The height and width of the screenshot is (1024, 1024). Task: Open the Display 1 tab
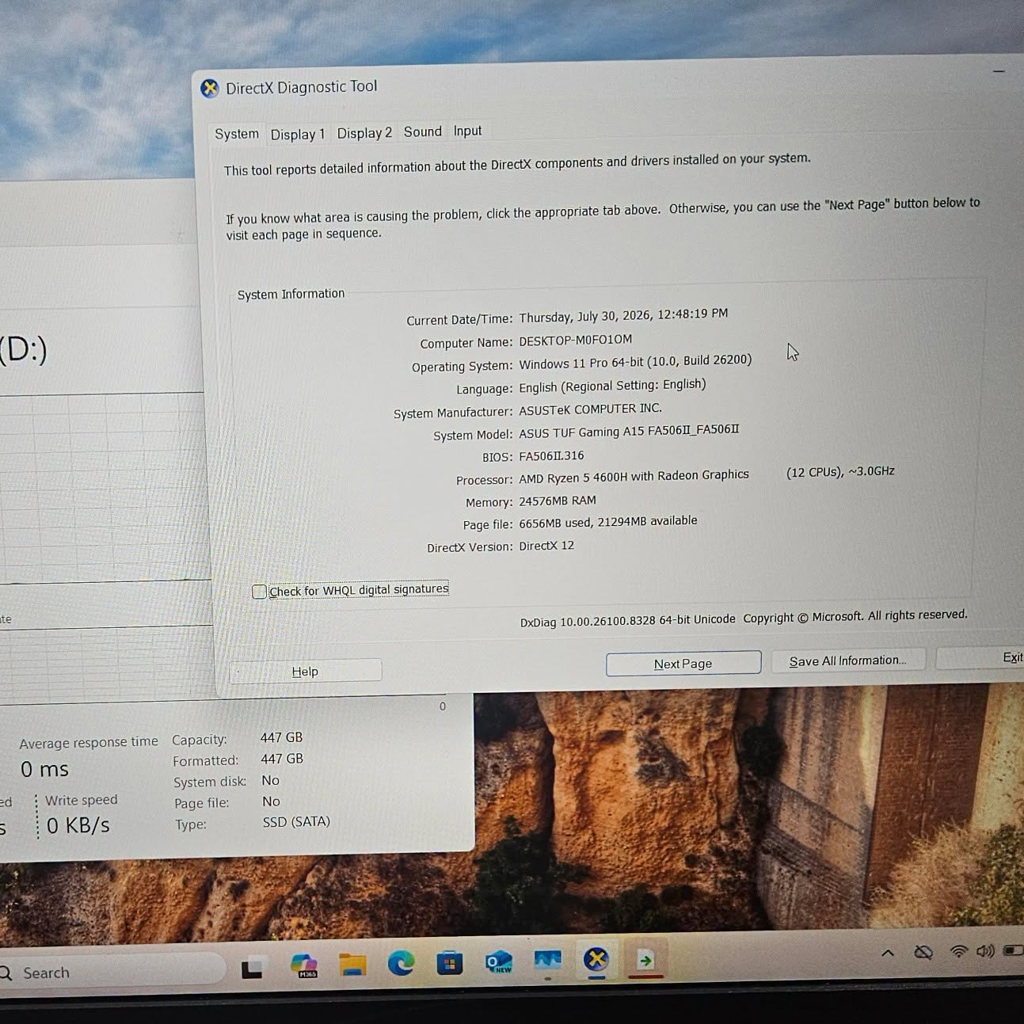coord(298,134)
